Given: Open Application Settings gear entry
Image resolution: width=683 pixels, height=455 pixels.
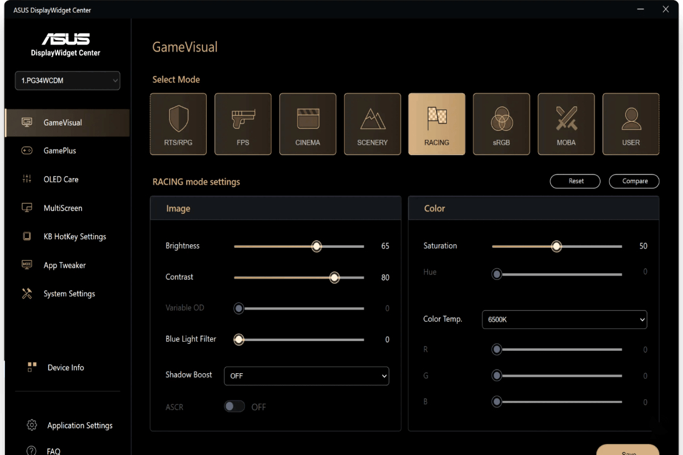Looking at the screenshot, I should (x=70, y=425).
